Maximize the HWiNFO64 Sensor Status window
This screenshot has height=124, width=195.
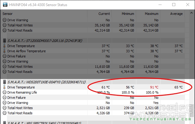(174, 5)
